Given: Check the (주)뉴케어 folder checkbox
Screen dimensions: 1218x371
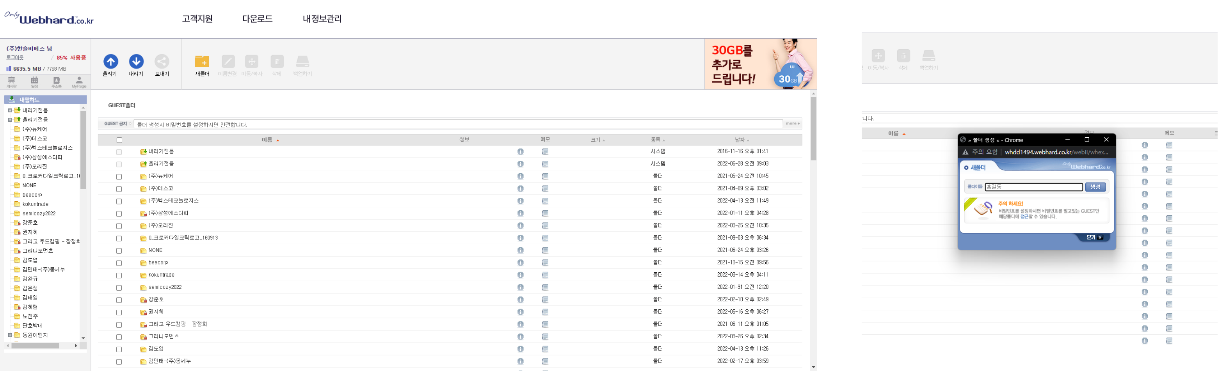Looking at the screenshot, I should click(x=119, y=177).
